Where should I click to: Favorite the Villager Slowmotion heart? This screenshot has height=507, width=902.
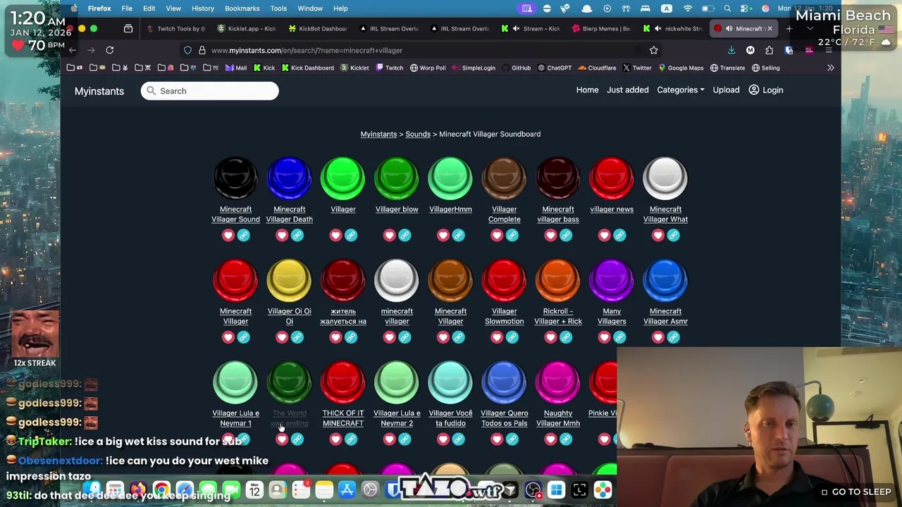pyautogui.click(x=497, y=337)
